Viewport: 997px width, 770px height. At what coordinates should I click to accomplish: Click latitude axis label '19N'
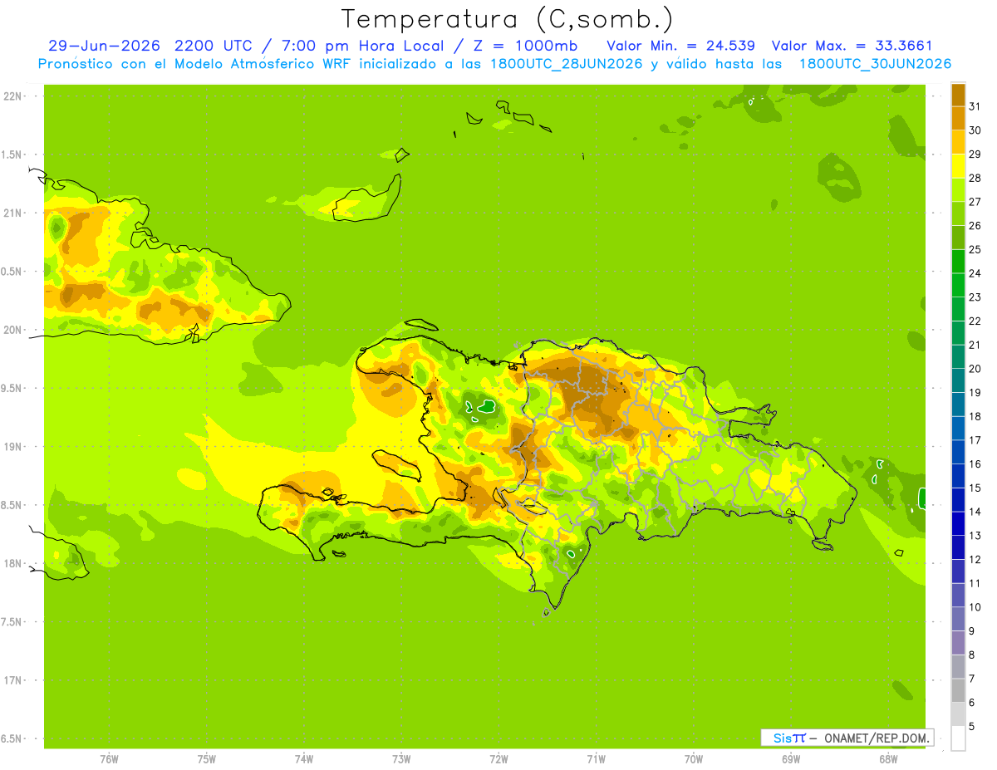[x=12, y=447]
